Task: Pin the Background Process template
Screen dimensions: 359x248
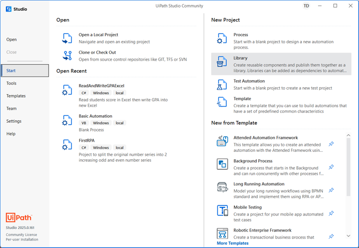Action: tap(331, 167)
